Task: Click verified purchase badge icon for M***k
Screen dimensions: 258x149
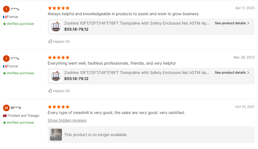Action: click(4, 123)
